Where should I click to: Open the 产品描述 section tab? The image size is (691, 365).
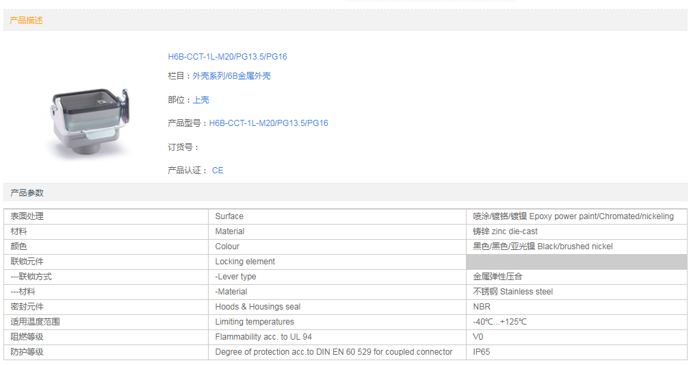[26, 21]
